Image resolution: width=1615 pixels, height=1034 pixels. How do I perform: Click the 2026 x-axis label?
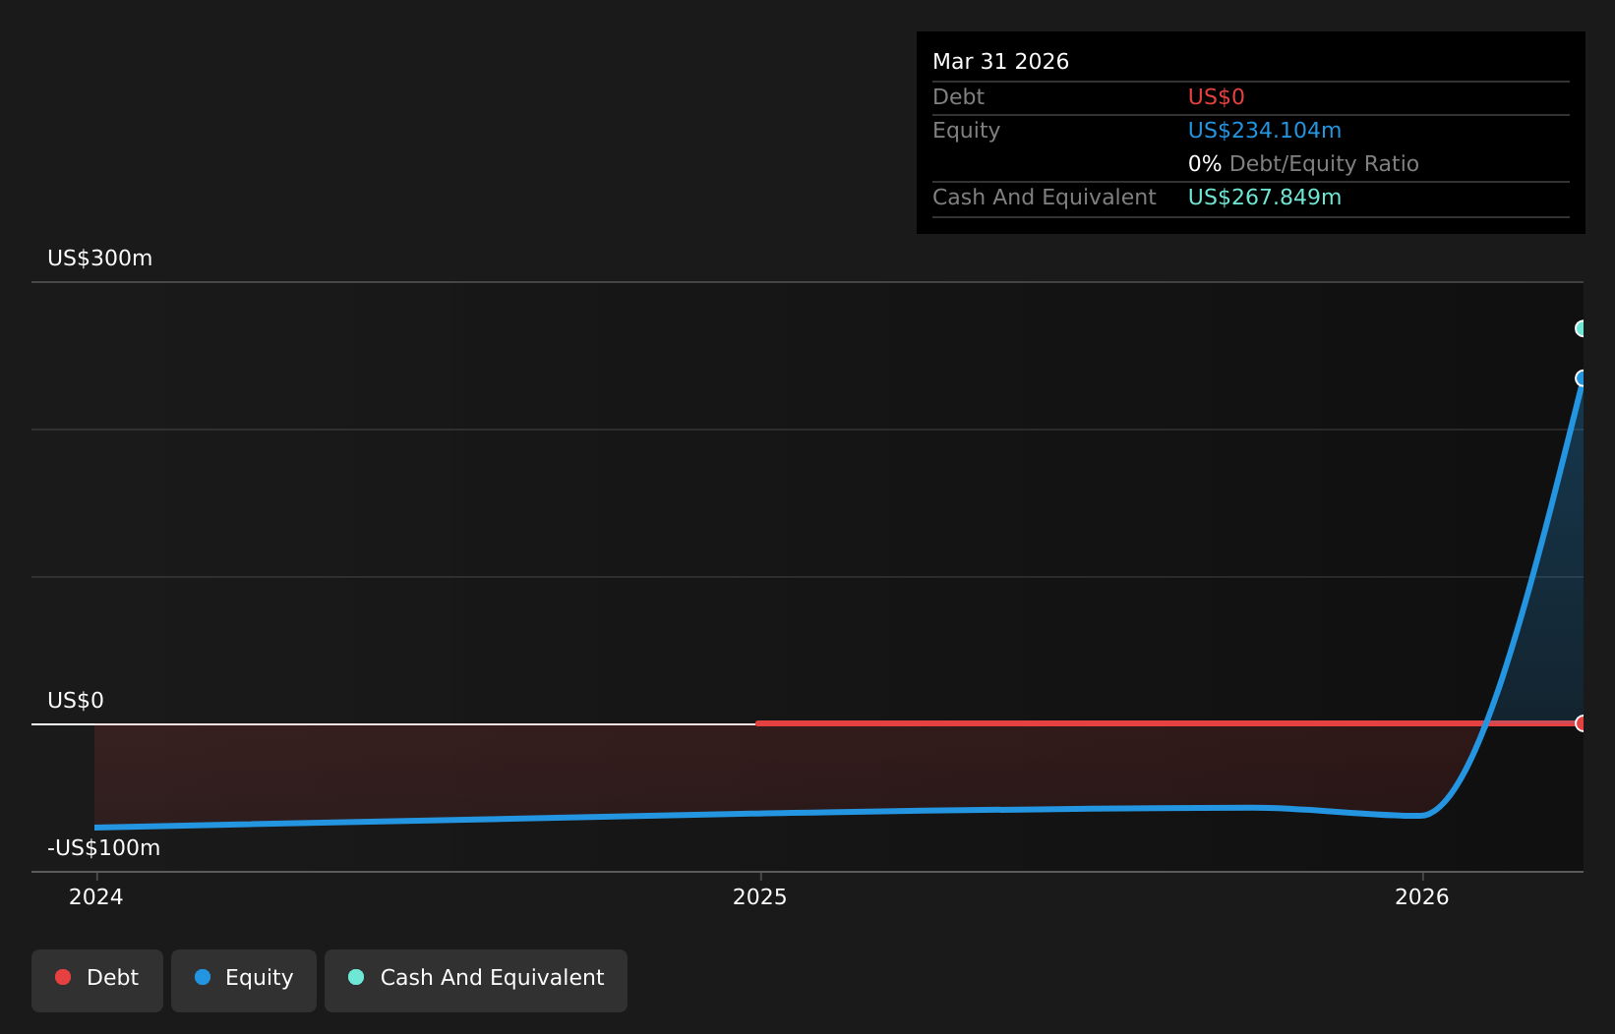click(x=1422, y=896)
